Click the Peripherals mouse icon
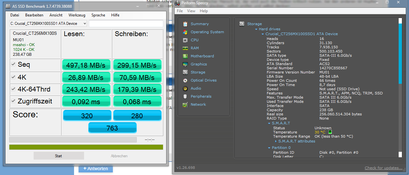This screenshot has height=175, width=409. 185,96
